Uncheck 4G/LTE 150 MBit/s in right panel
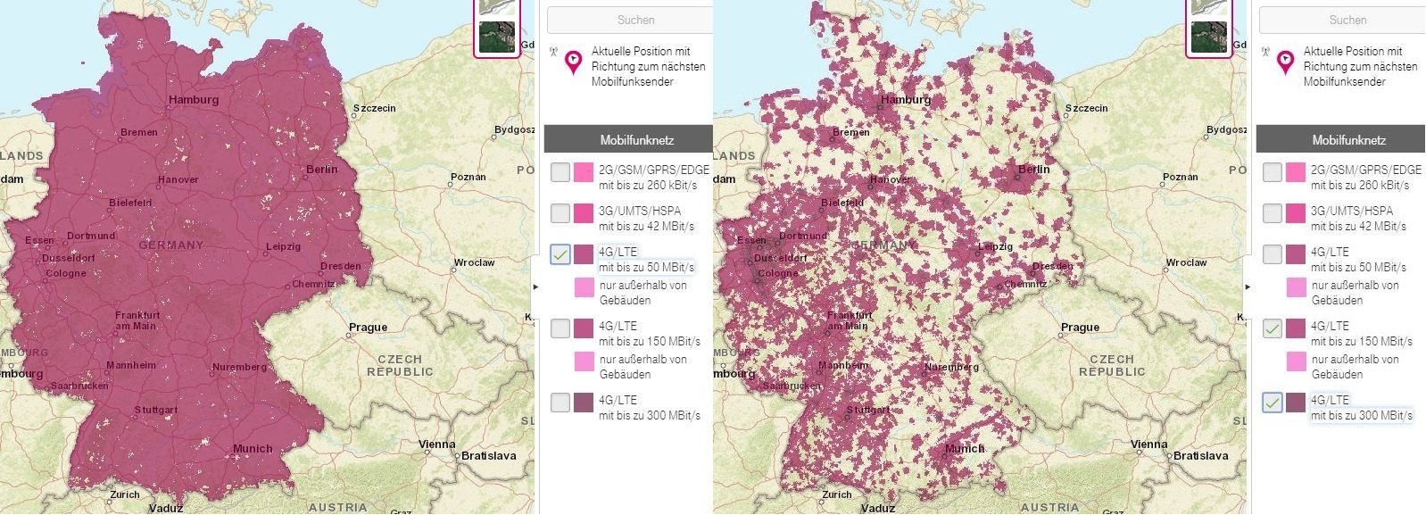This screenshot has height=515, width=1426. click(x=1273, y=328)
